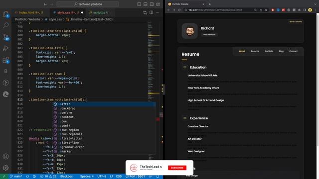Toggle secondary sidebar layout icon
Viewport: 319px width, 179px height.
(x=152, y=4)
